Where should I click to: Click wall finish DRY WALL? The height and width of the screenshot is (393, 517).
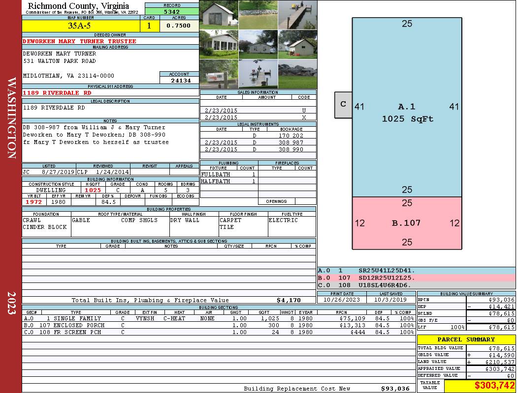185,220
